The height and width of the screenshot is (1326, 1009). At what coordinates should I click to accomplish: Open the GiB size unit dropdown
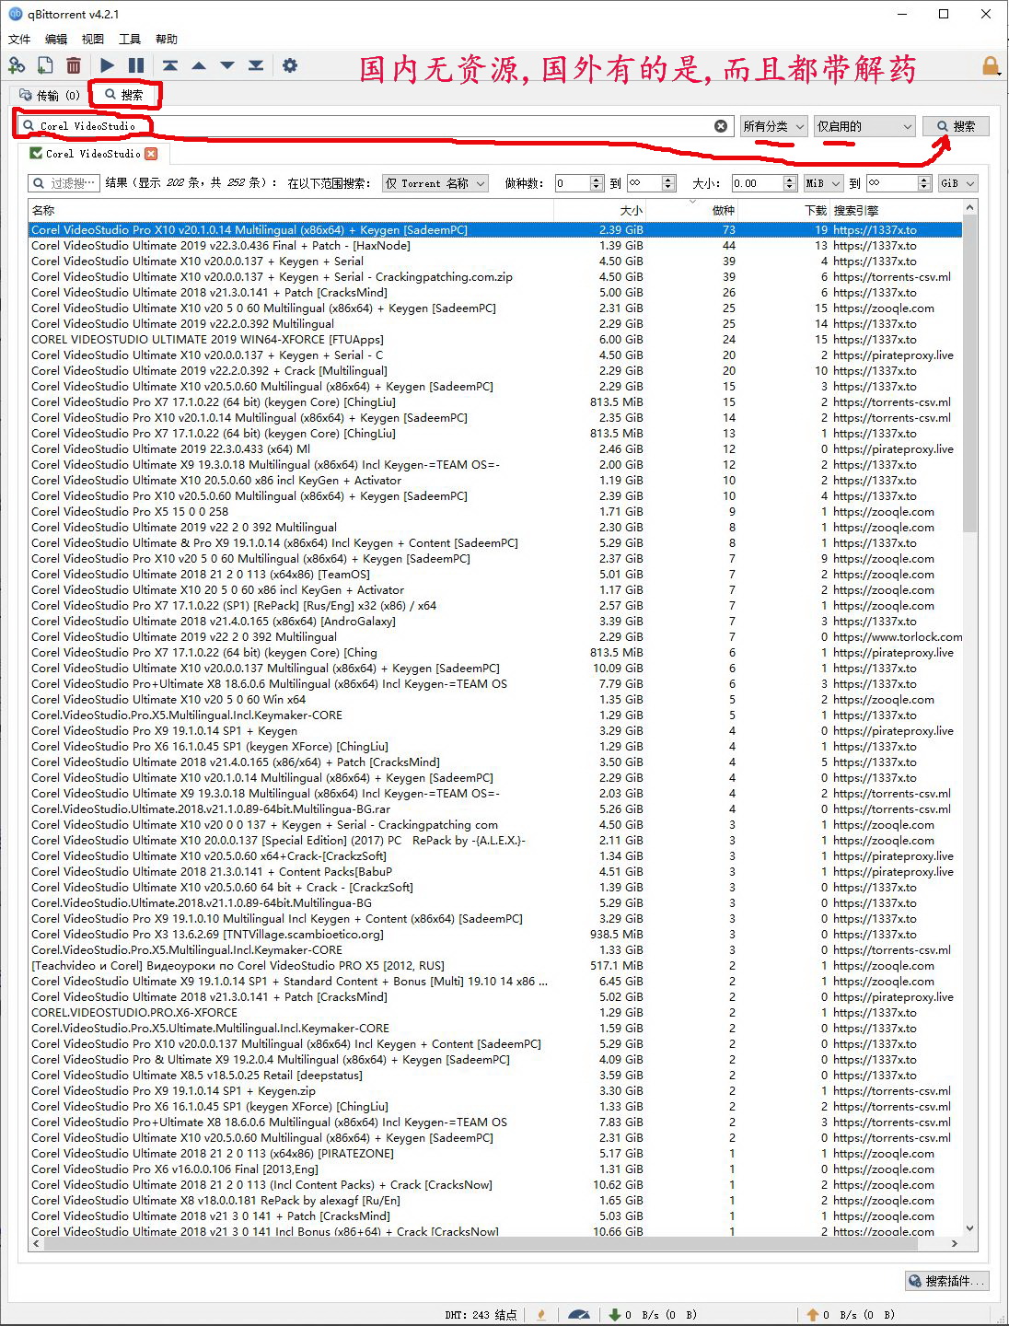(x=957, y=183)
